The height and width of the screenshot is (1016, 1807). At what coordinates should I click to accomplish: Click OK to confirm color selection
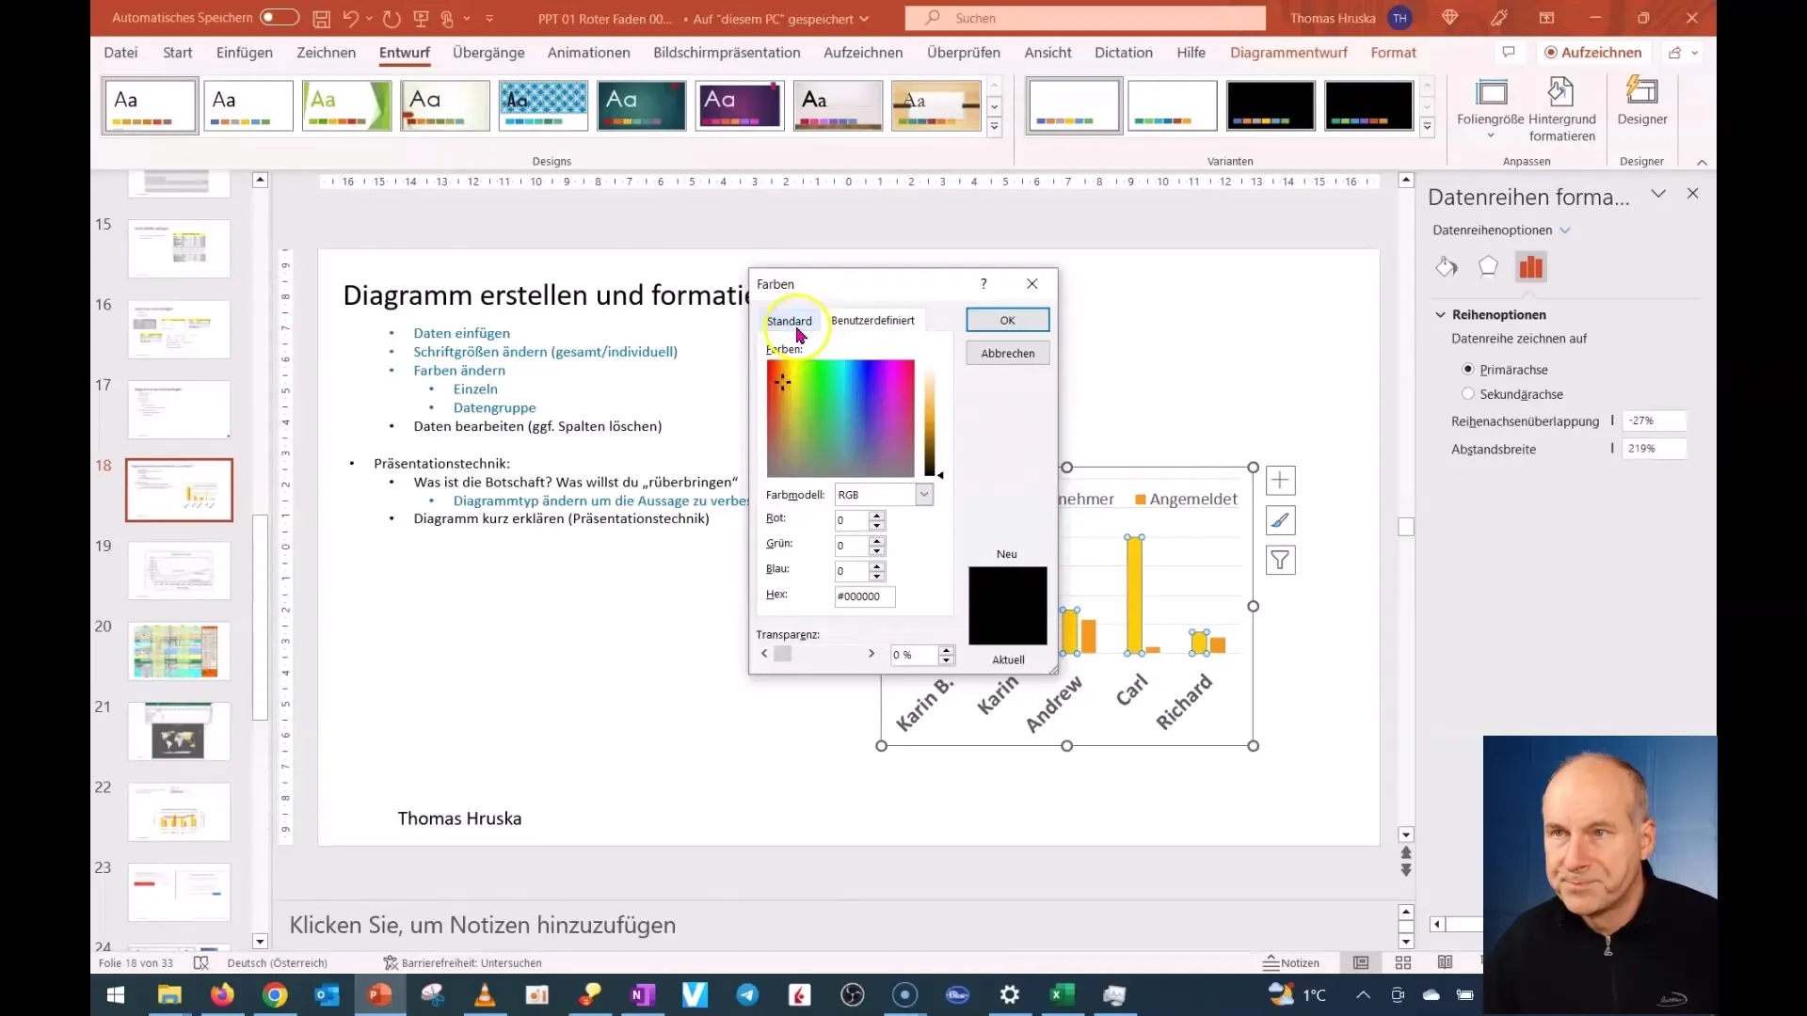coord(1006,320)
